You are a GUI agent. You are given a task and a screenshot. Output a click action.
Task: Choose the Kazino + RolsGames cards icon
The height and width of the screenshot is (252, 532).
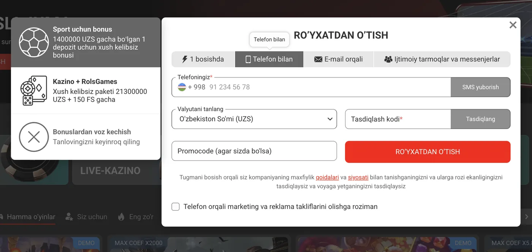(34, 90)
